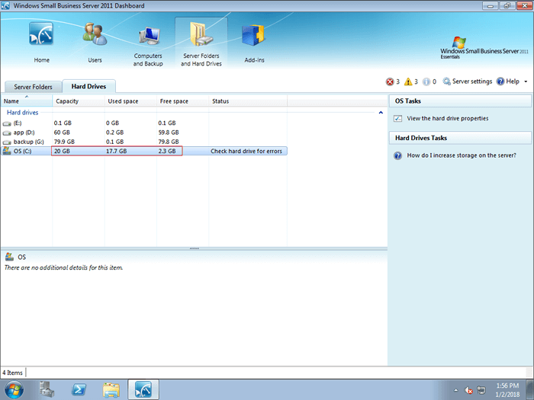Open Server settings
Screen dimensions: 534x400
coord(472,82)
